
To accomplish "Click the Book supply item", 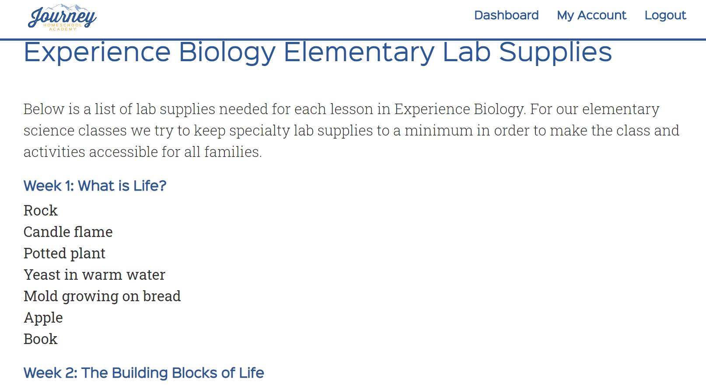I will [x=41, y=339].
